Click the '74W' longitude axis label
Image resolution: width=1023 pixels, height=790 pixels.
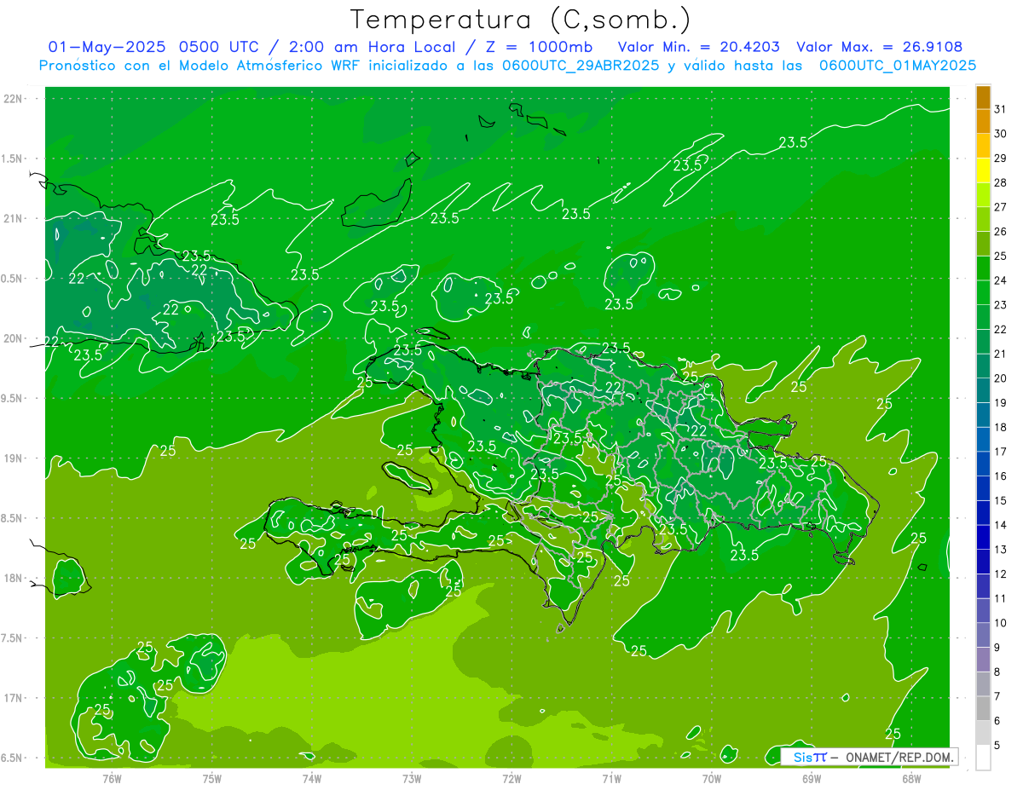coord(312,779)
